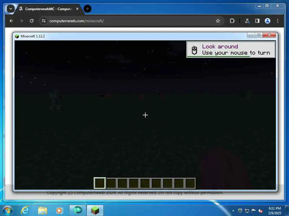Open Windows Explorer folder from taskbar
The image size is (289, 216).
[x=43, y=211]
